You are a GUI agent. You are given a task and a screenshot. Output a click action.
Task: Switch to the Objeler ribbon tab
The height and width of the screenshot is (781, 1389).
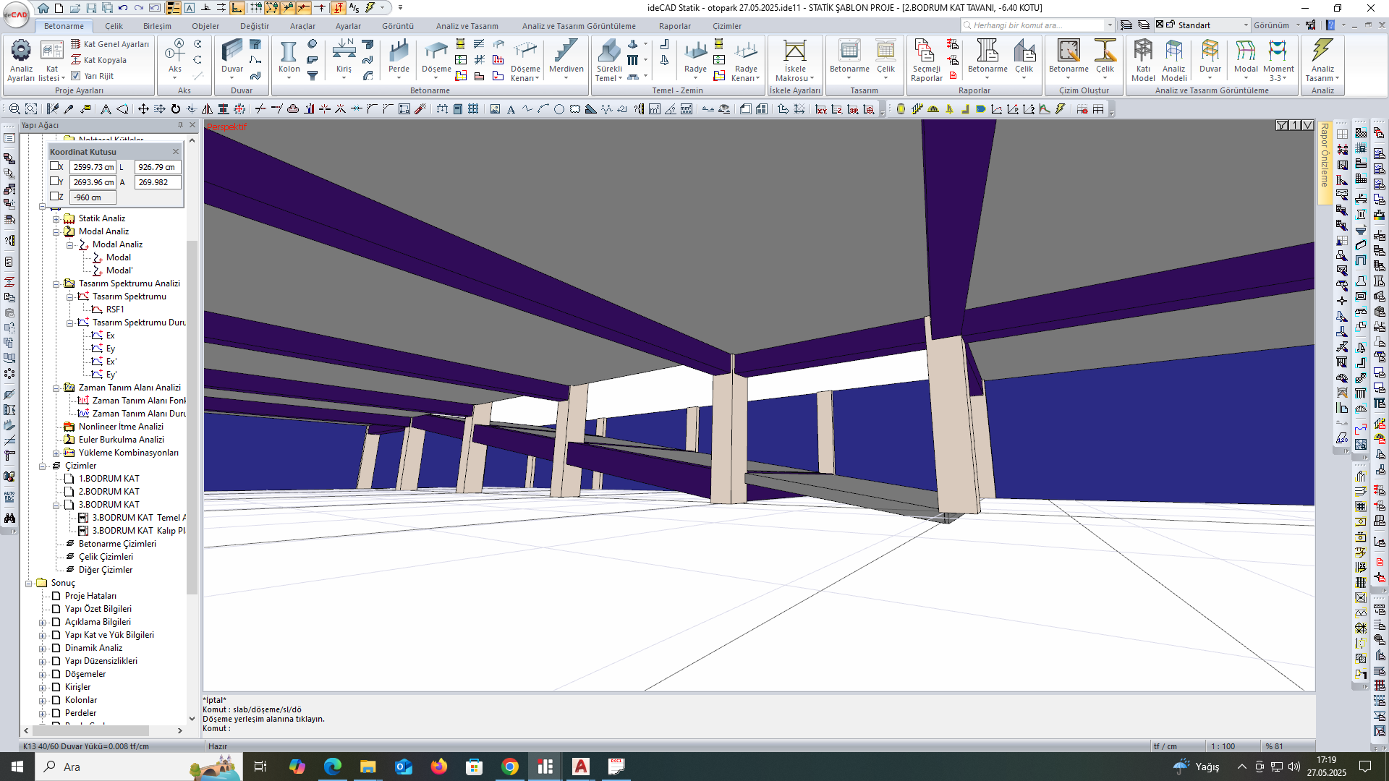tap(205, 26)
